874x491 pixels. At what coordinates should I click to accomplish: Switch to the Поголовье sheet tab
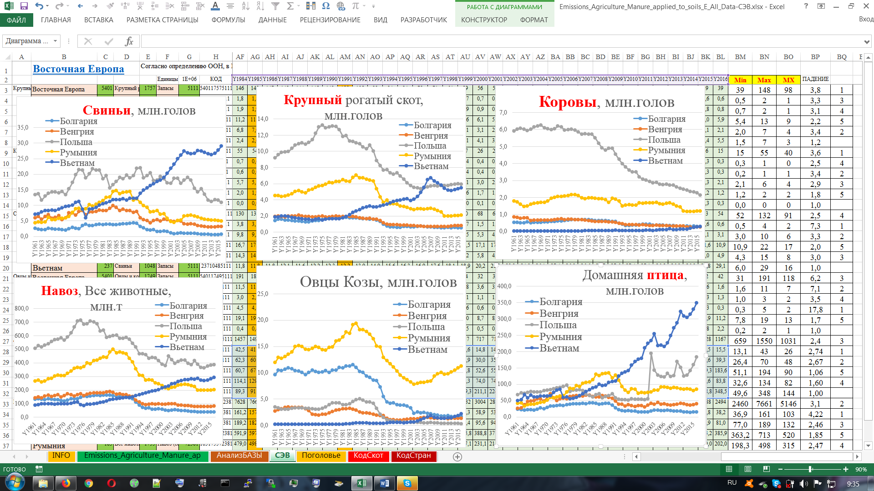pos(321,456)
